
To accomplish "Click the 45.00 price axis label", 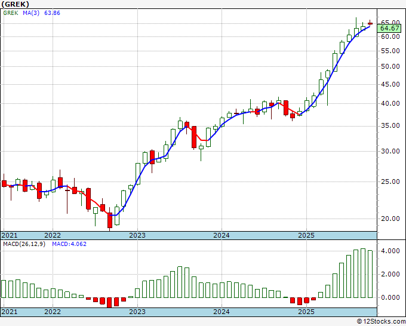I will (390, 84).
